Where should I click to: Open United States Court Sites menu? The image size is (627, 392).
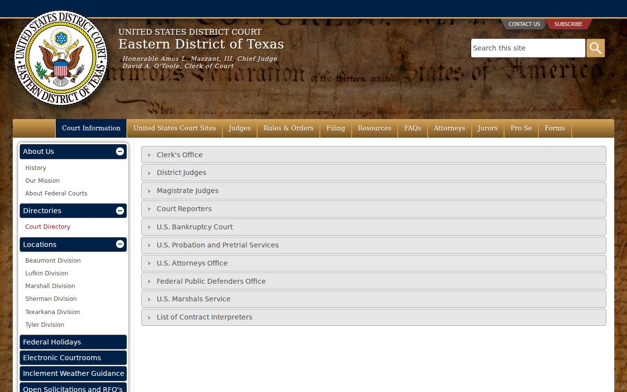(x=174, y=128)
